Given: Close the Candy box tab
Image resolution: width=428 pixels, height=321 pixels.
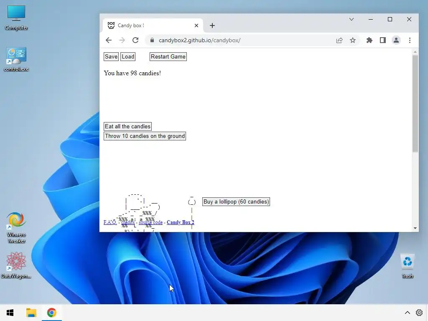Looking at the screenshot, I should coord(196,25).
